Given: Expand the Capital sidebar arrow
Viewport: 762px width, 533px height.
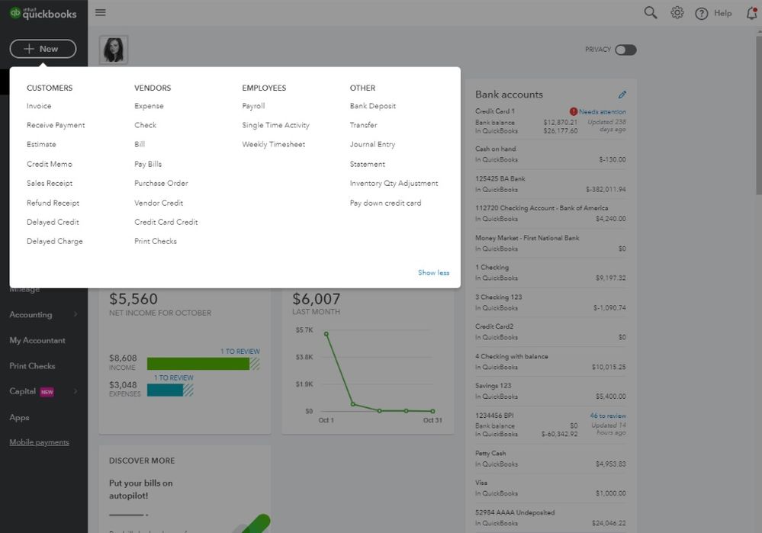Looking at the screenshot, I should point(76,391).
